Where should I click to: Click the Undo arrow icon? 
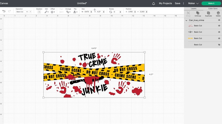click(x=4, y=11)
